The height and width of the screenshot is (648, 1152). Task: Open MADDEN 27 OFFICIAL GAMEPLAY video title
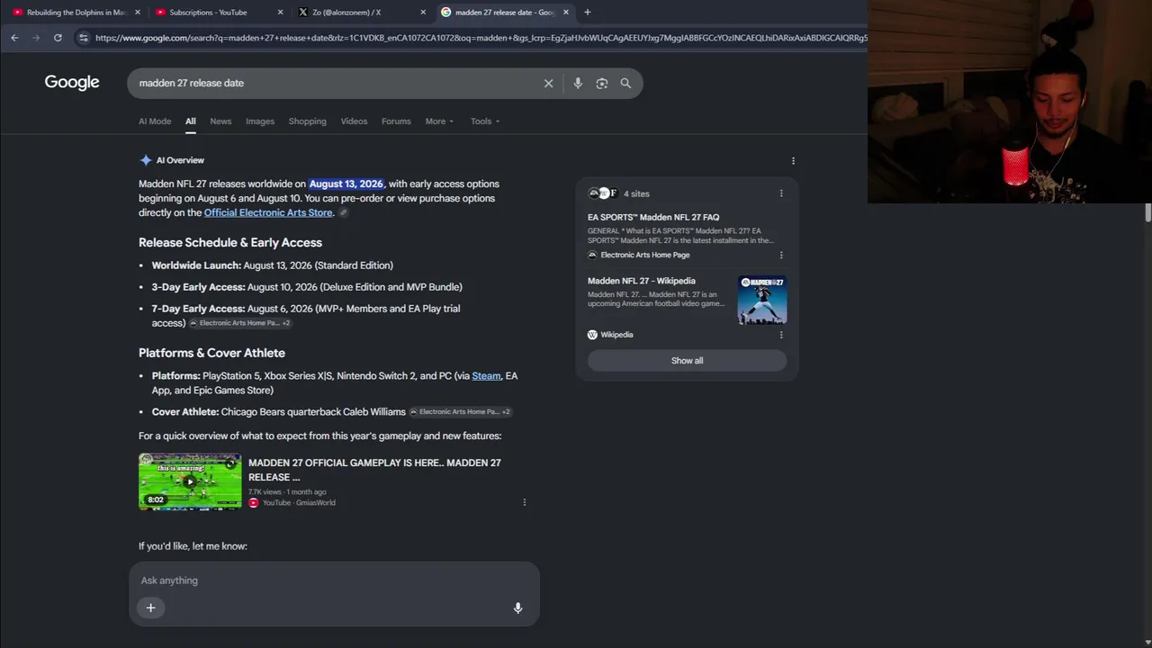(374, 470)
